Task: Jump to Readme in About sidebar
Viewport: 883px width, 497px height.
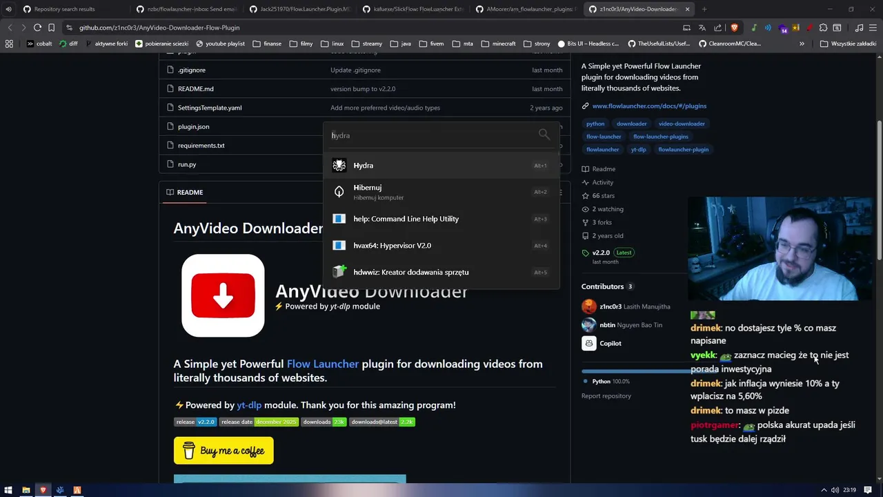Action: (599, 169)
